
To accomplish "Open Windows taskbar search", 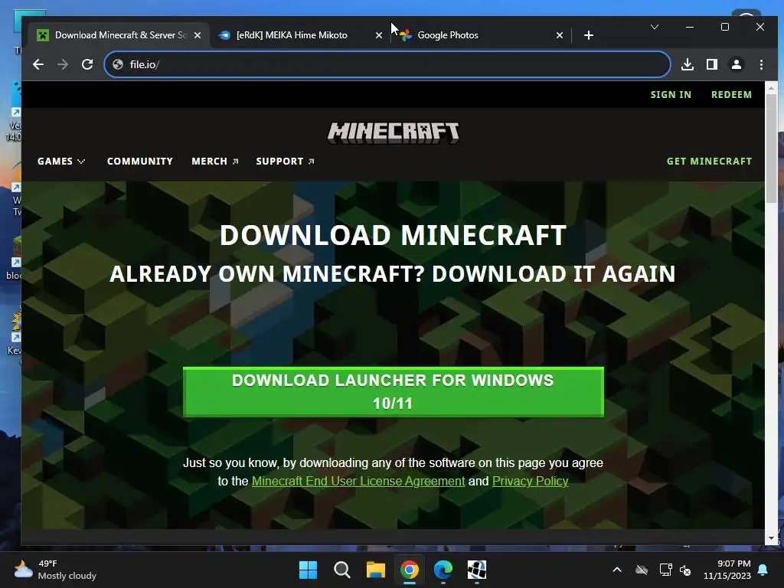I will click(342, 570).
